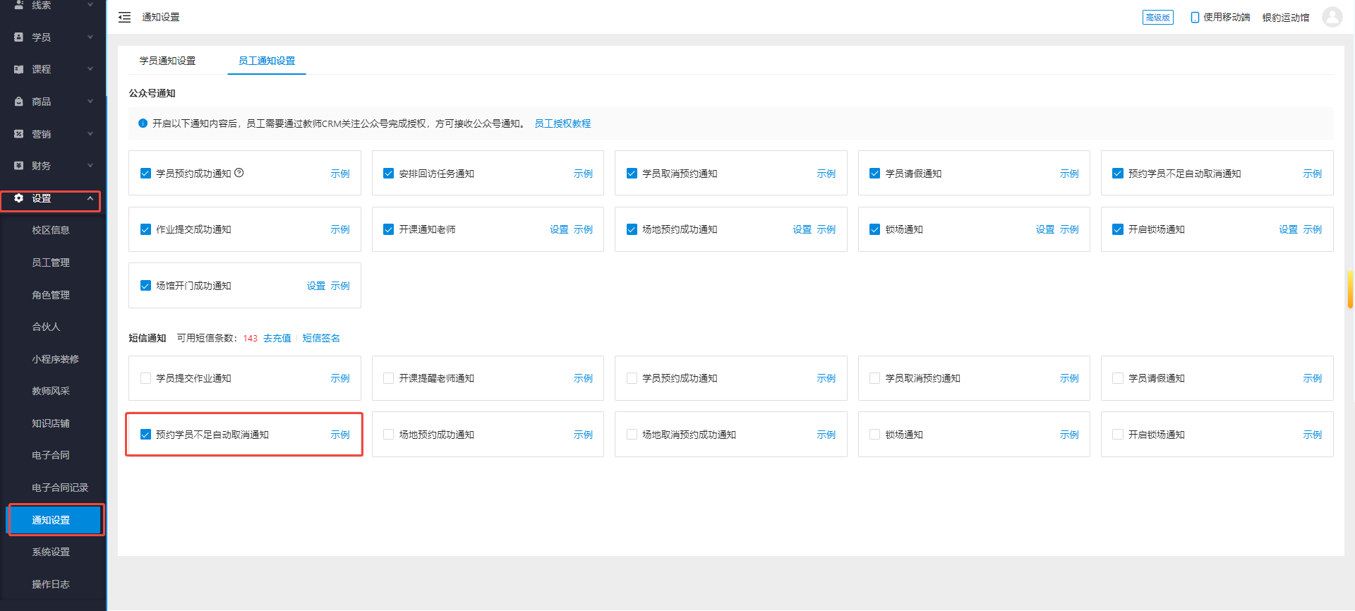Open 教师风采 in sidebar

[51, 391]
